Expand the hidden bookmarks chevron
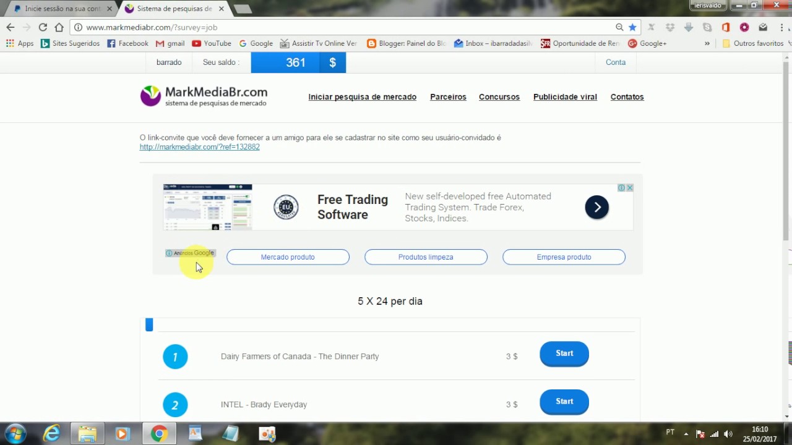792x445 pixels. [707, 43]
